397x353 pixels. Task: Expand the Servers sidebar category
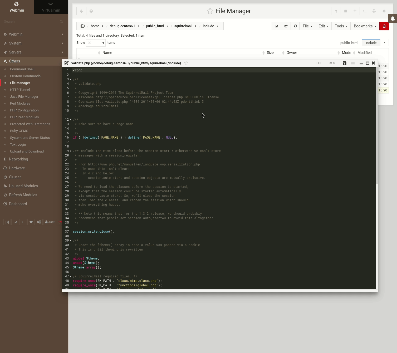pos(34,52)
